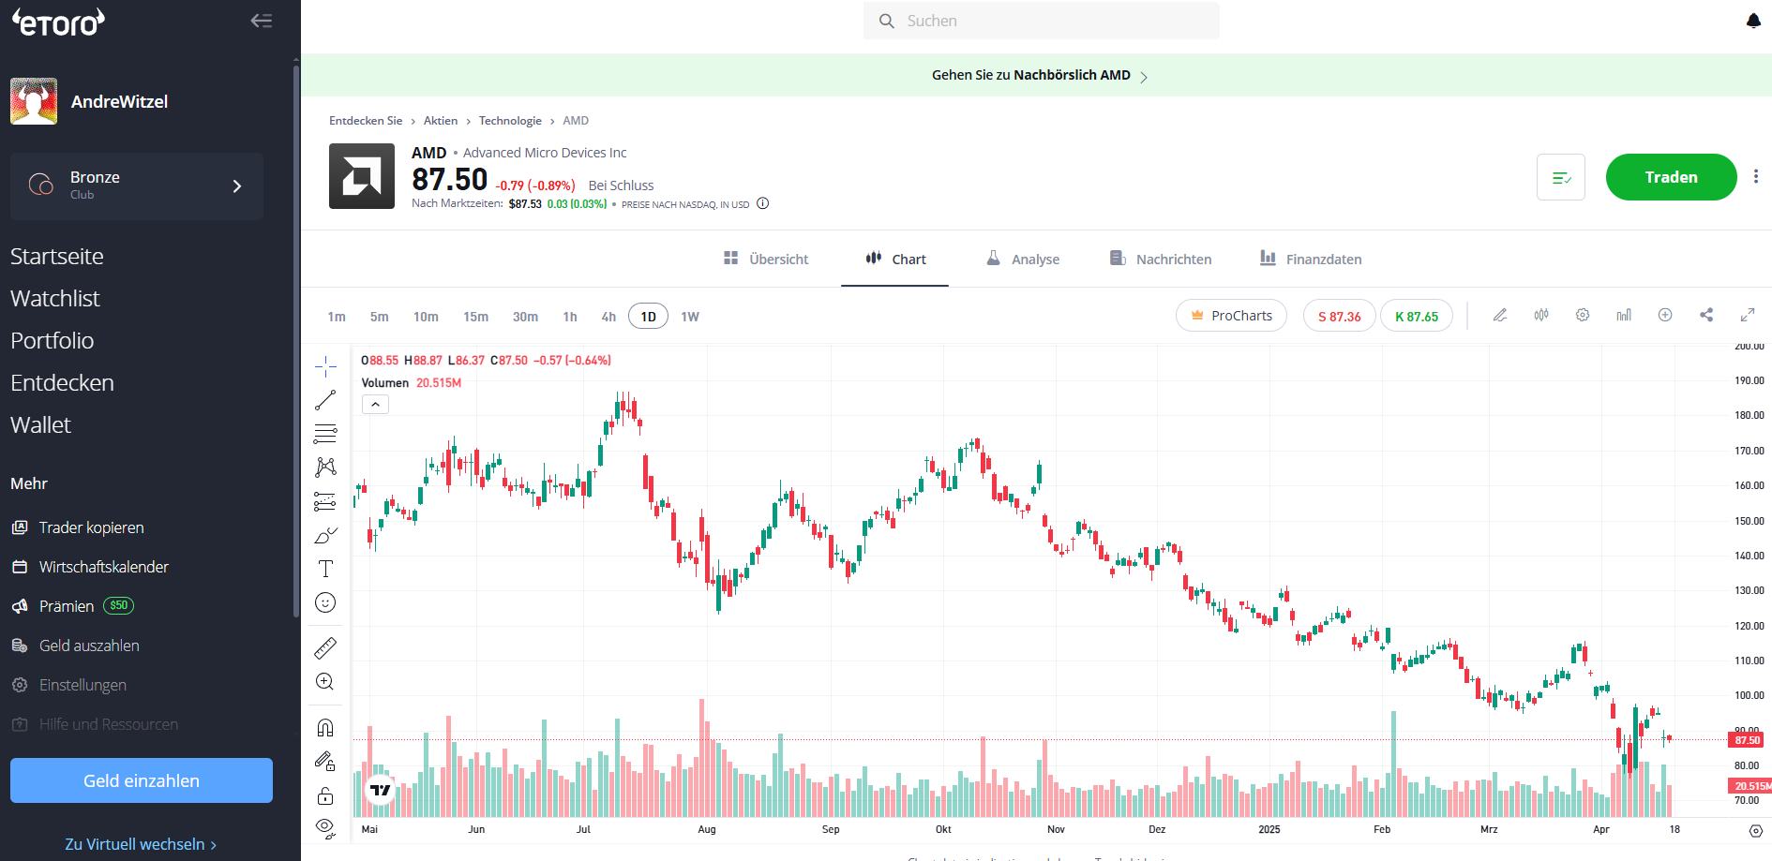Click the TradingView logo
This screenshot has width=1772, height=861.
coord(380,790)
